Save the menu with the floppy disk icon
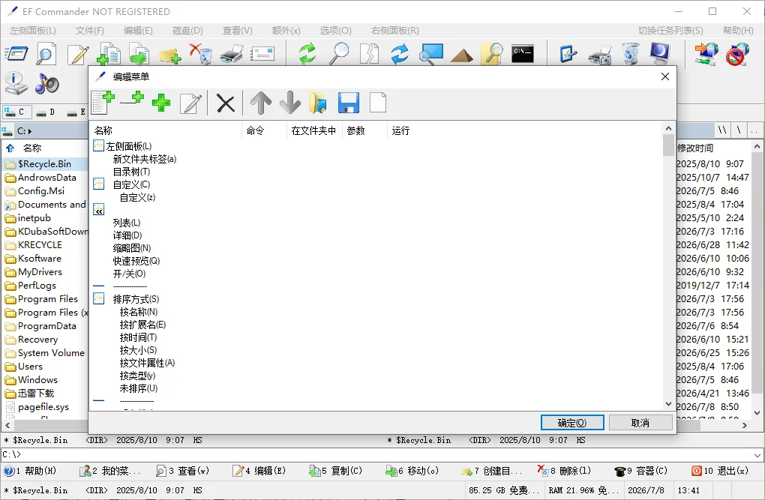 coord(348,103)
